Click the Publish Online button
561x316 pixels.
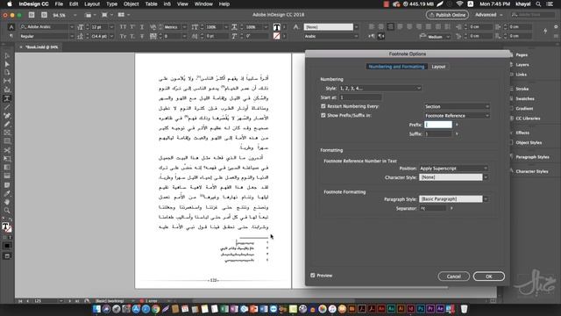447,15
